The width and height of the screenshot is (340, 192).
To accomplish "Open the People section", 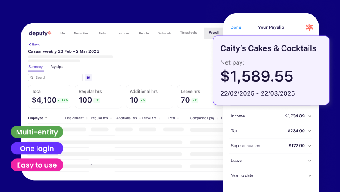I will (x=144, y=33).
